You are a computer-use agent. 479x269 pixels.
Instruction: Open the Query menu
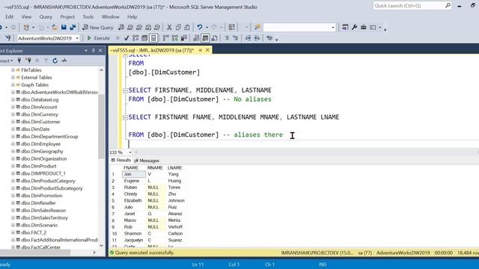pyautogui.click(x=46, y=16)
